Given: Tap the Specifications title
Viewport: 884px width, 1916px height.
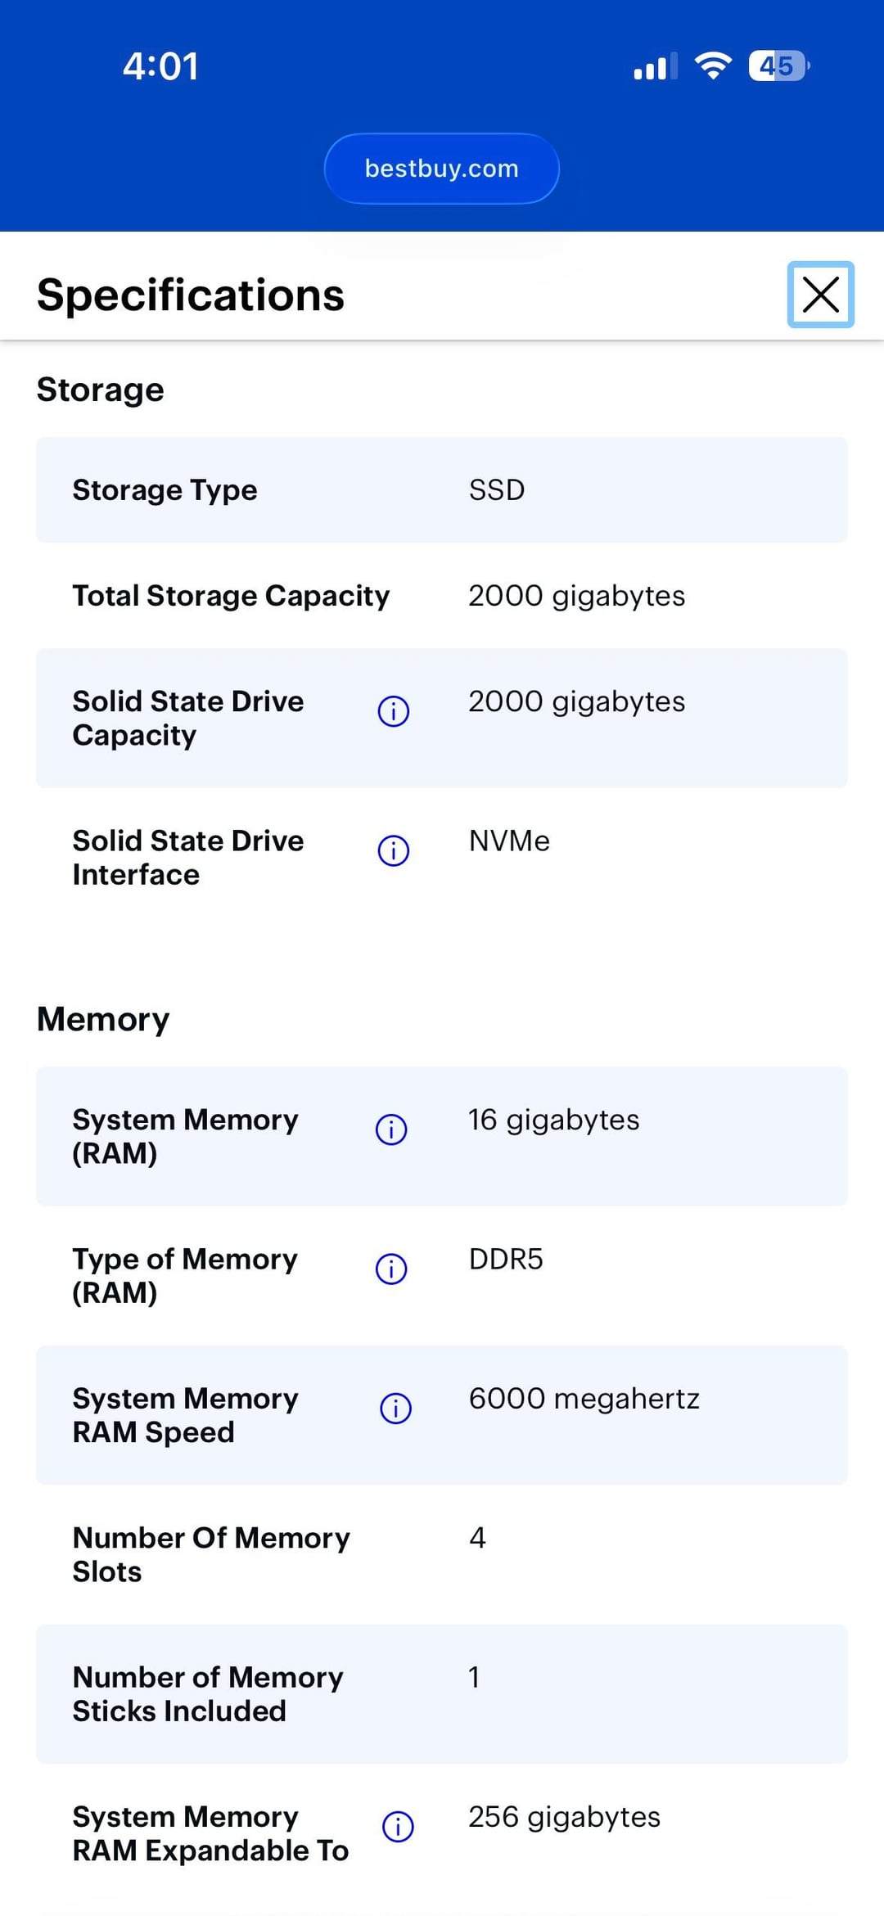Looking at the screenshot, I should pos(191,295).
